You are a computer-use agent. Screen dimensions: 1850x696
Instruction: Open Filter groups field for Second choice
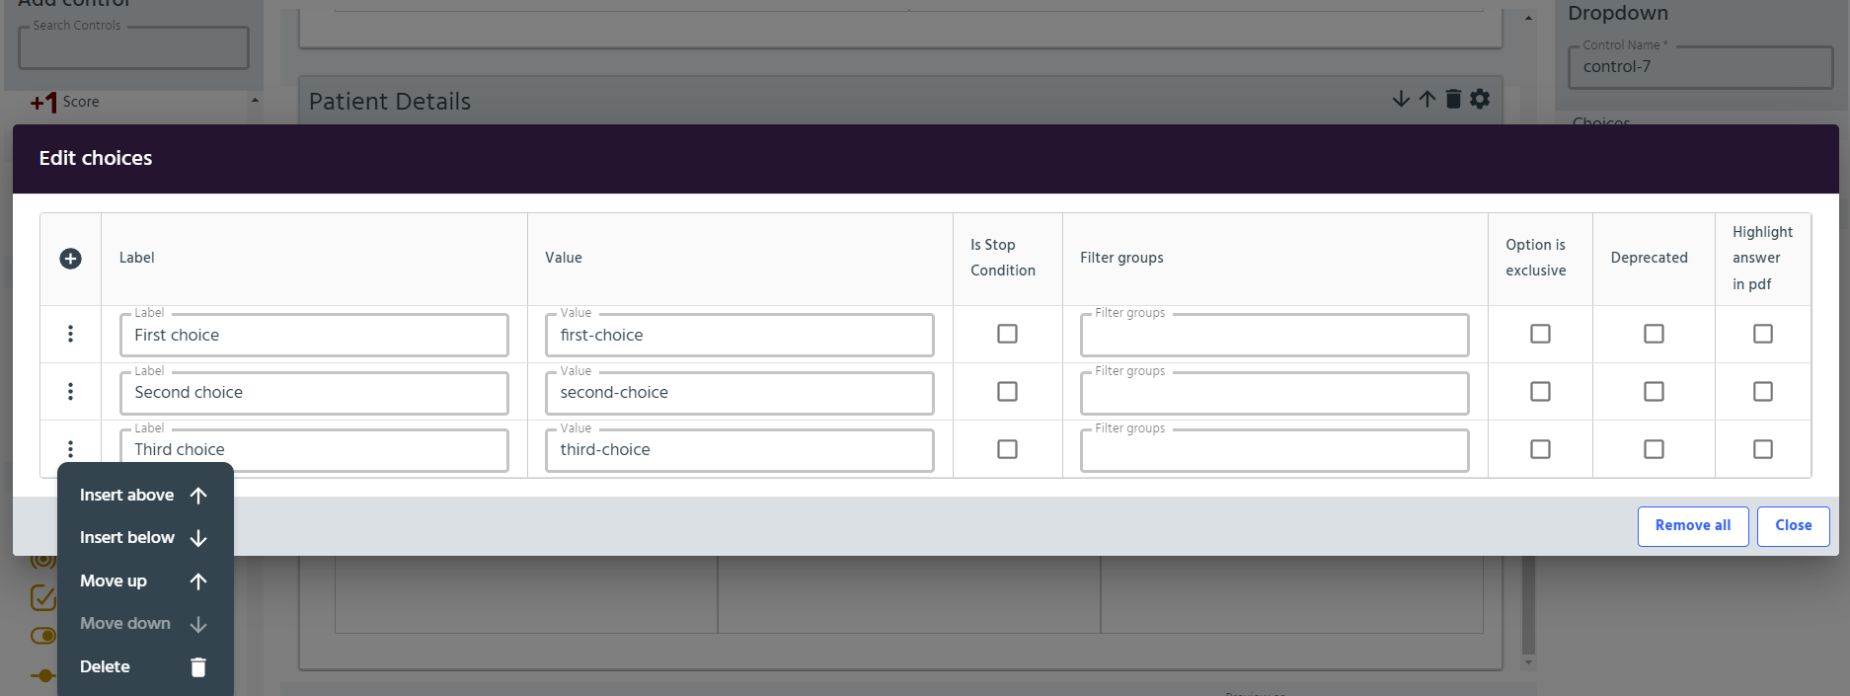1274,393
